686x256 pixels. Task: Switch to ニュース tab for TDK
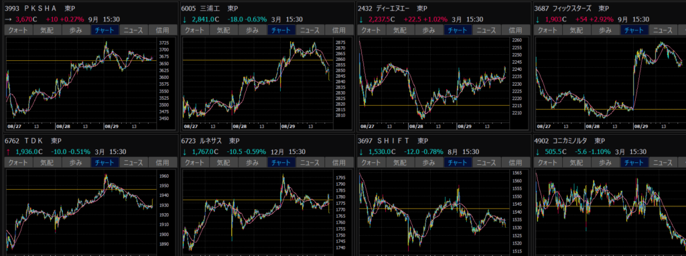point(133,163)
